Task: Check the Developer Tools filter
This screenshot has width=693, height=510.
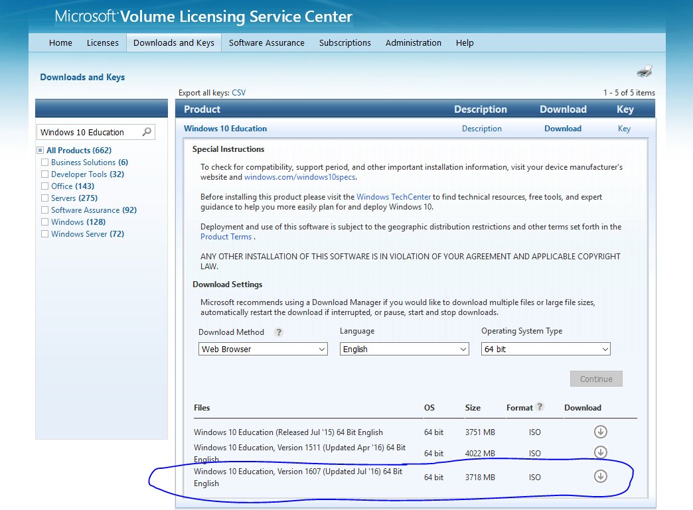Action: pos(44,174)
